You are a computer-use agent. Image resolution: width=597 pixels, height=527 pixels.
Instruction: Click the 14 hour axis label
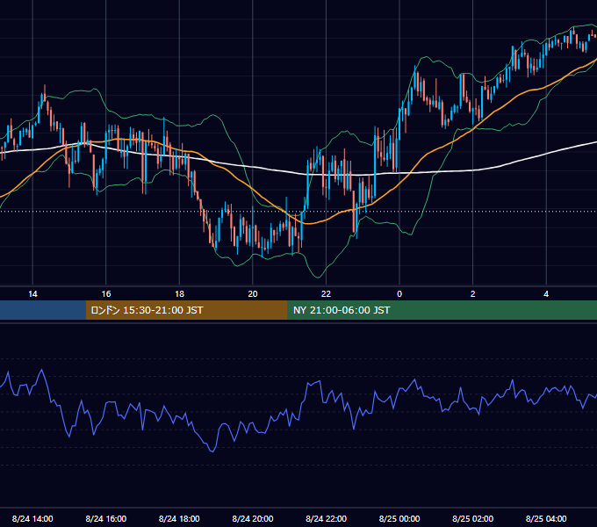coord(32,294)
